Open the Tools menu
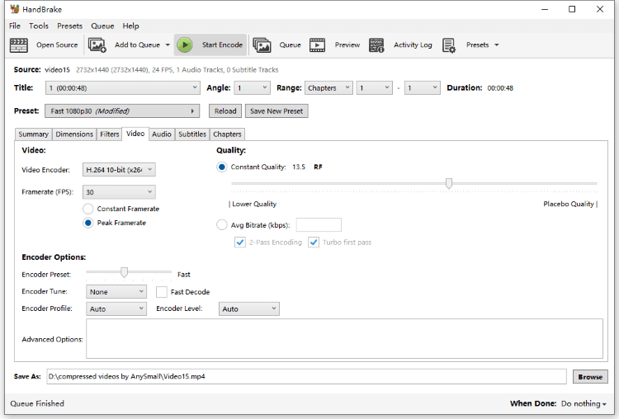619x419 pixels. [x=39, y=26]
